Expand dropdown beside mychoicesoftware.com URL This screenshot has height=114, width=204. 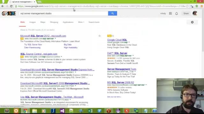pyautogui.click(x=146, y=85)
